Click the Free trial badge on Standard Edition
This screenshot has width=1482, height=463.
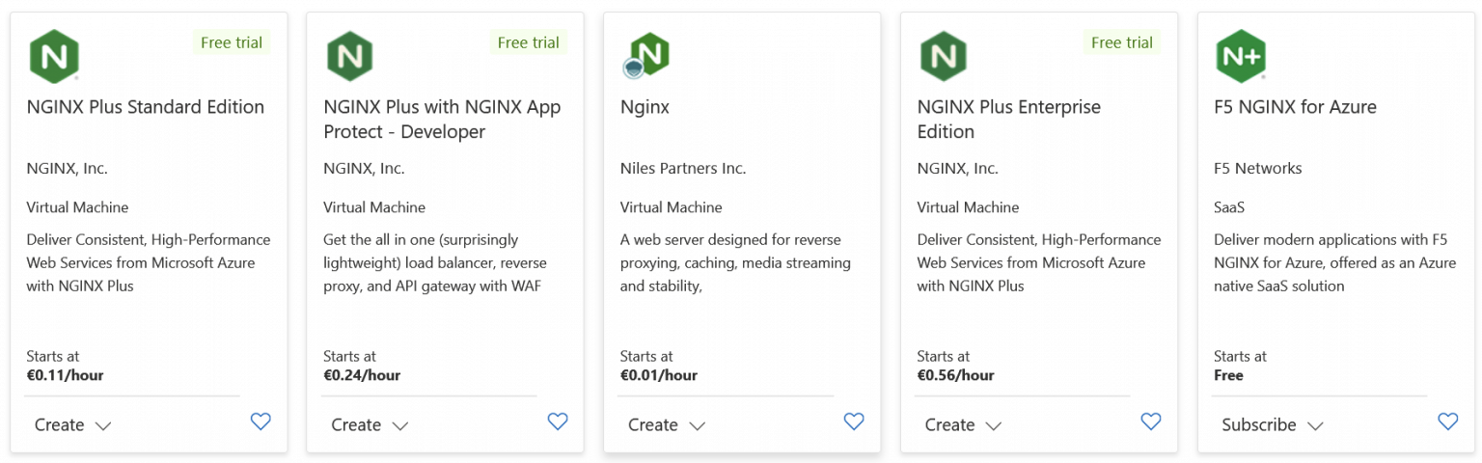click(x=232, y=42)
